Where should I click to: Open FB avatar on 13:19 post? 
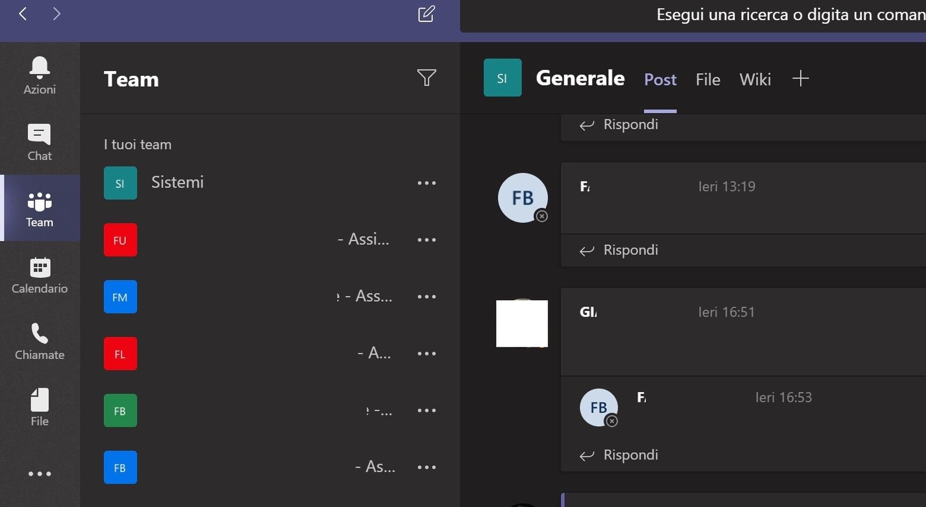coord(523,198)
